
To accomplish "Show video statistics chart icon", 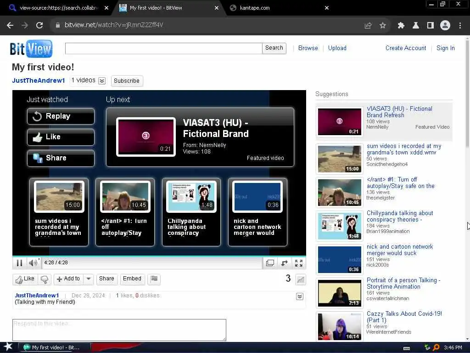I will [x=300, y=279].
